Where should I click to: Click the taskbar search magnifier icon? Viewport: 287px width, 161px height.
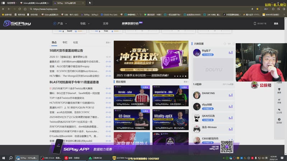click(x=11, y=158)
